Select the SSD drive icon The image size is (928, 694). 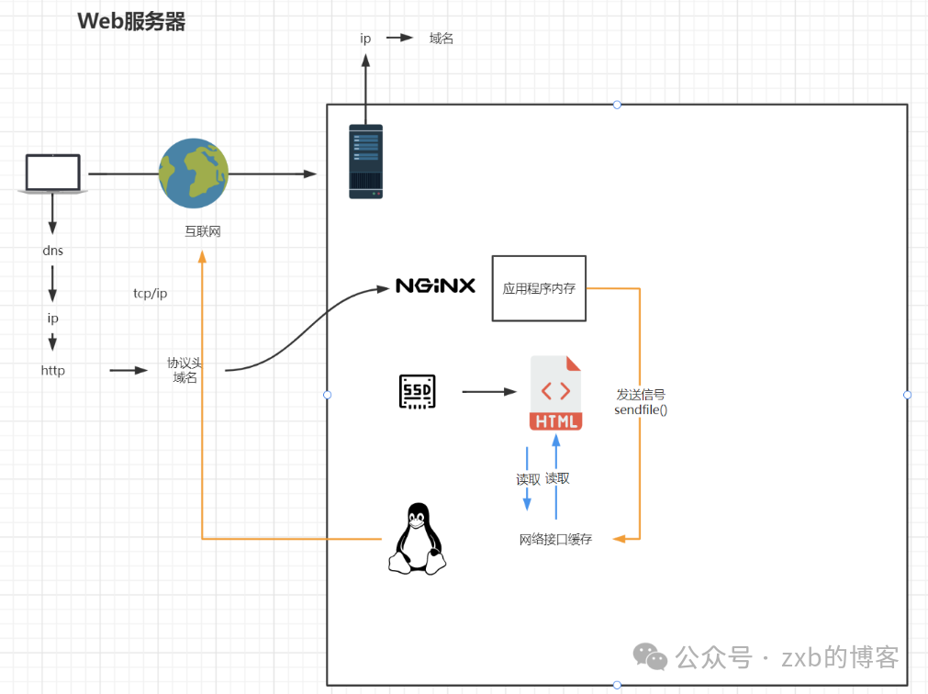coord(418,392)
